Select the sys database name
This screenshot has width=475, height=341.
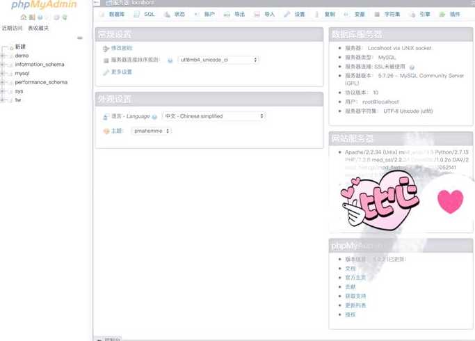(19, 91)
